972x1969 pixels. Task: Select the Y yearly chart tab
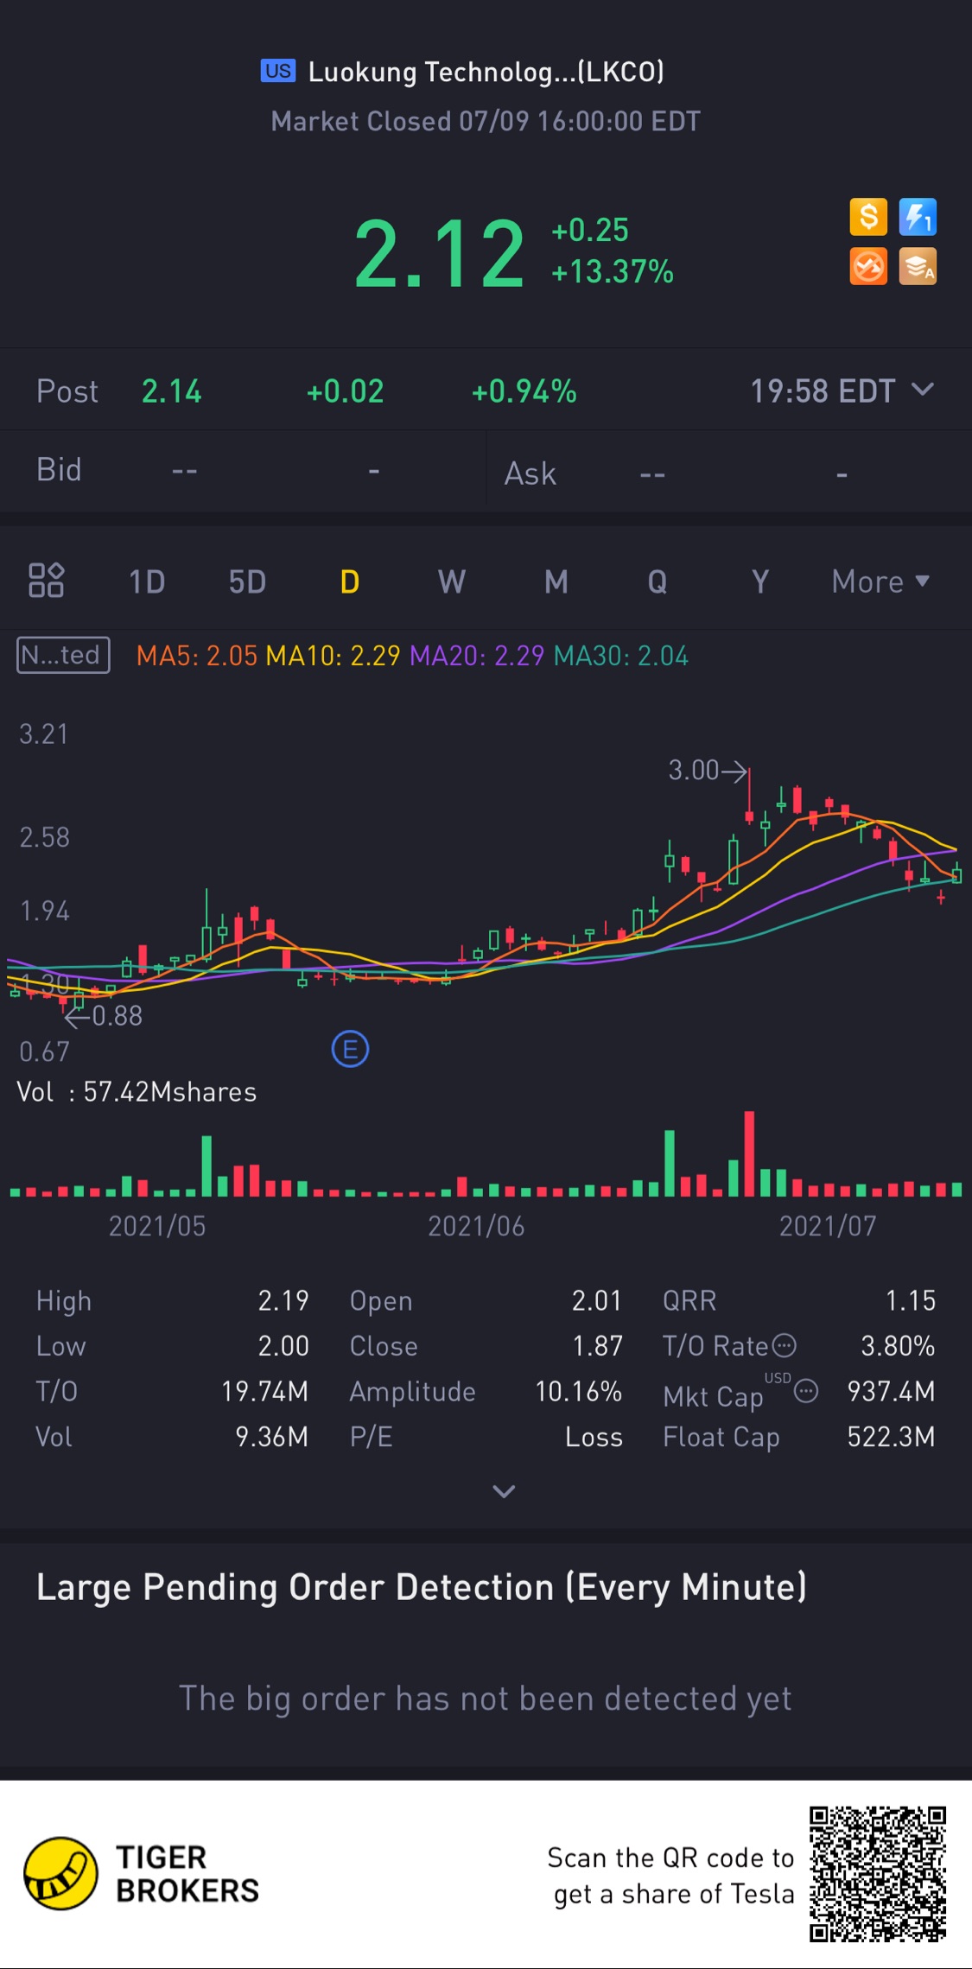(760, 581)
